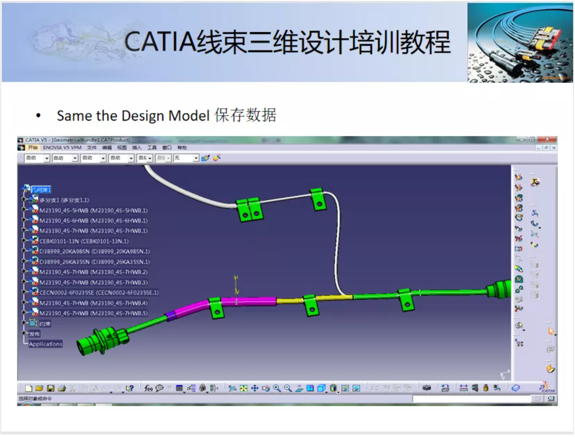Open the ENOVIA V5 VPM menu
Viewport: 575px width, 437px height.
click(62, 148)
